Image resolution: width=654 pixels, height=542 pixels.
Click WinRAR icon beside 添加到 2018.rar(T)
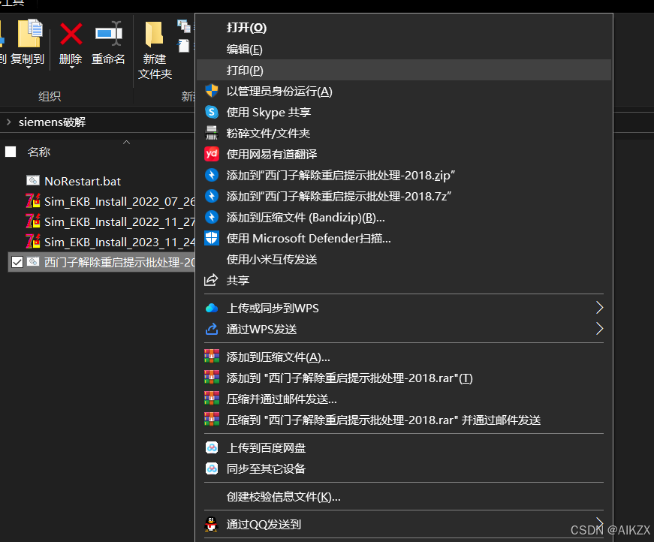click(212, 378)
